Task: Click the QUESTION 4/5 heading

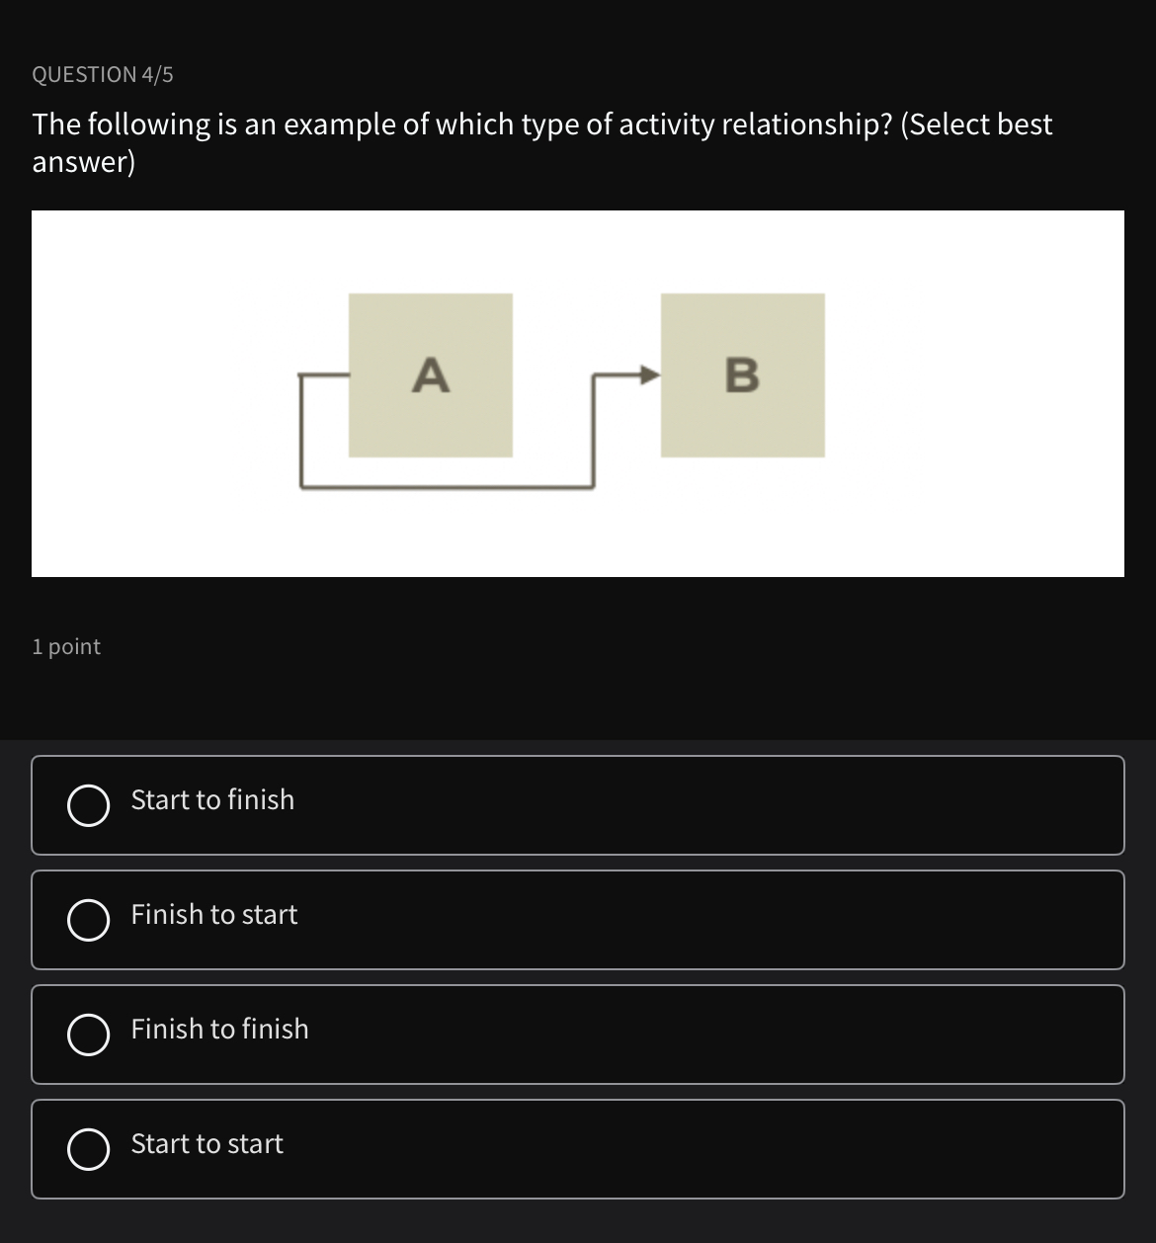Action: coord(103,74)
